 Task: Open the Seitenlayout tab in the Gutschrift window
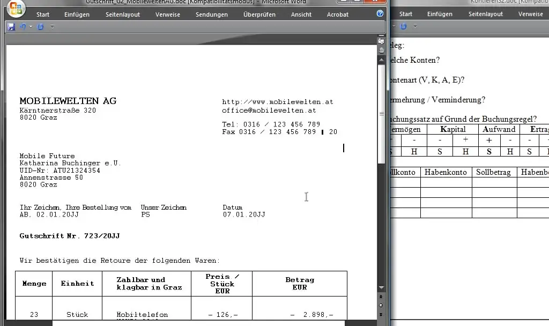(x=123, y=14)
